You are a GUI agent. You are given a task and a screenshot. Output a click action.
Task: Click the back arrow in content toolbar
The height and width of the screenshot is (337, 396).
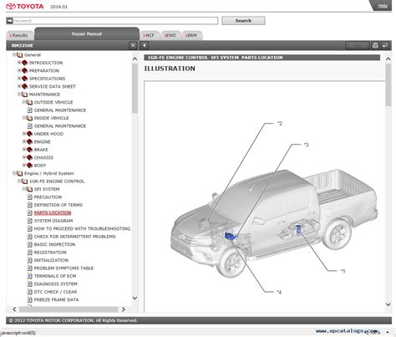(x=145, y=45)
